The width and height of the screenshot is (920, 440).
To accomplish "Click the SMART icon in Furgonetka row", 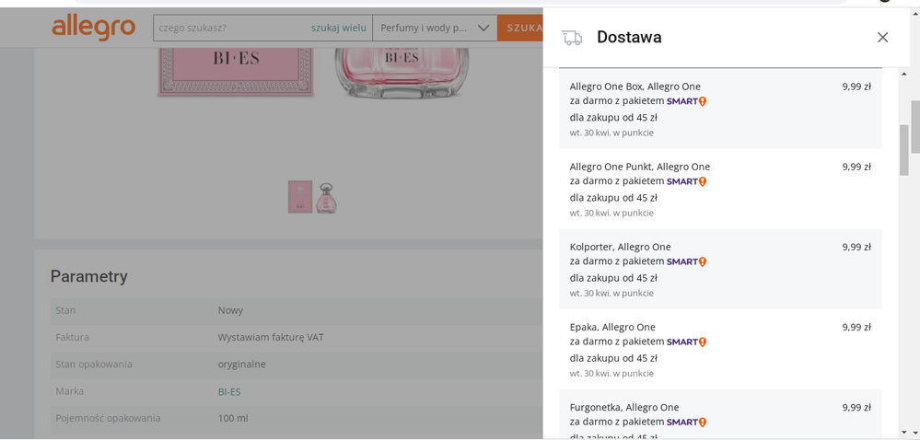I will 686,423.
